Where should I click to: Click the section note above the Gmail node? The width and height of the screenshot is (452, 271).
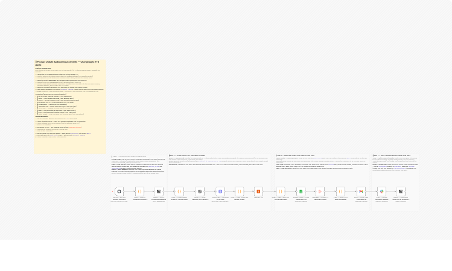[x=320, y=164]
